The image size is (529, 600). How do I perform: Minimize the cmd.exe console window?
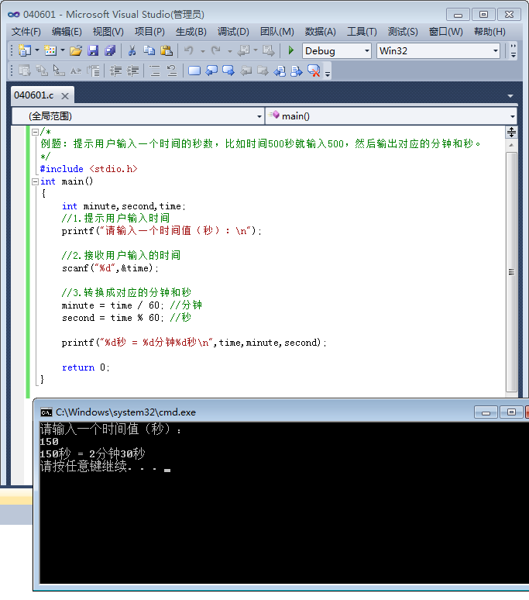pos(486,412)
